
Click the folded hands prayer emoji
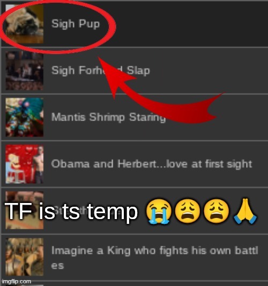point(245,211)
